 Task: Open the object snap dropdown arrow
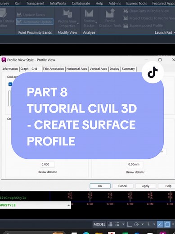point(173,225)
